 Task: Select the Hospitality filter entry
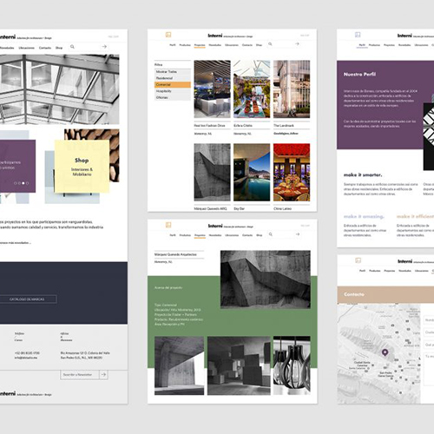coord(173,91)
